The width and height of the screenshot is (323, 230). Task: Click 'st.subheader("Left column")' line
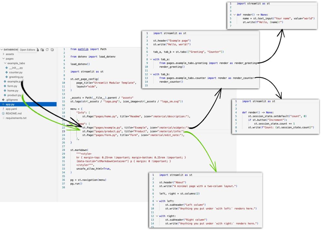(x=185, y=205)
